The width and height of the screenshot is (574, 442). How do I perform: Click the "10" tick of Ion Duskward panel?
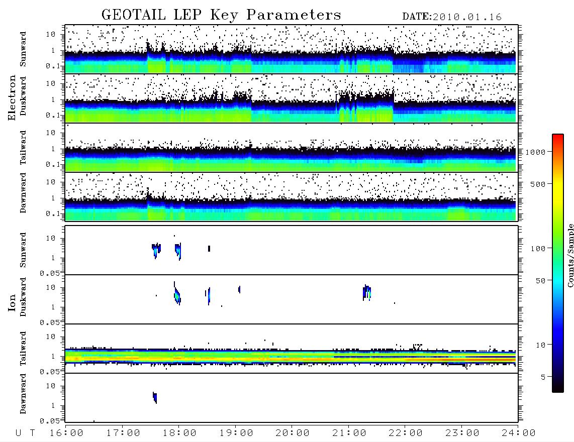51,287
